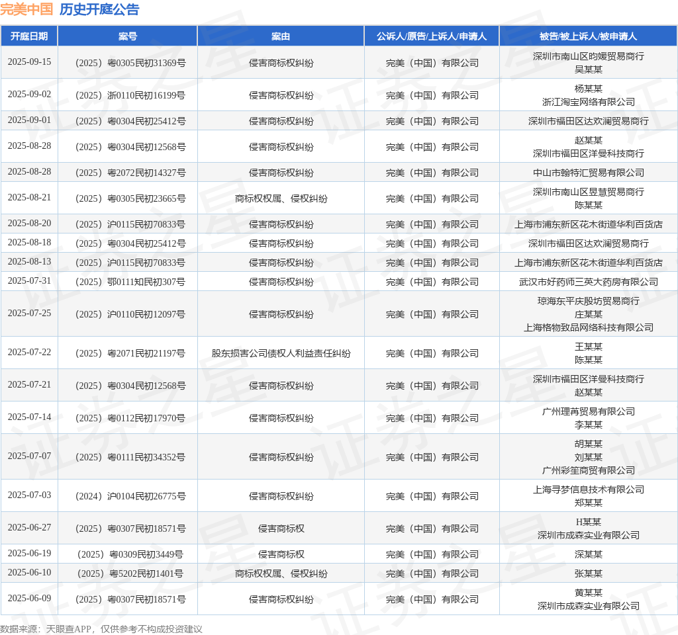Click the date 2025-07-14
The height and width of the screenshot is (635, 678).
point(29,417)
